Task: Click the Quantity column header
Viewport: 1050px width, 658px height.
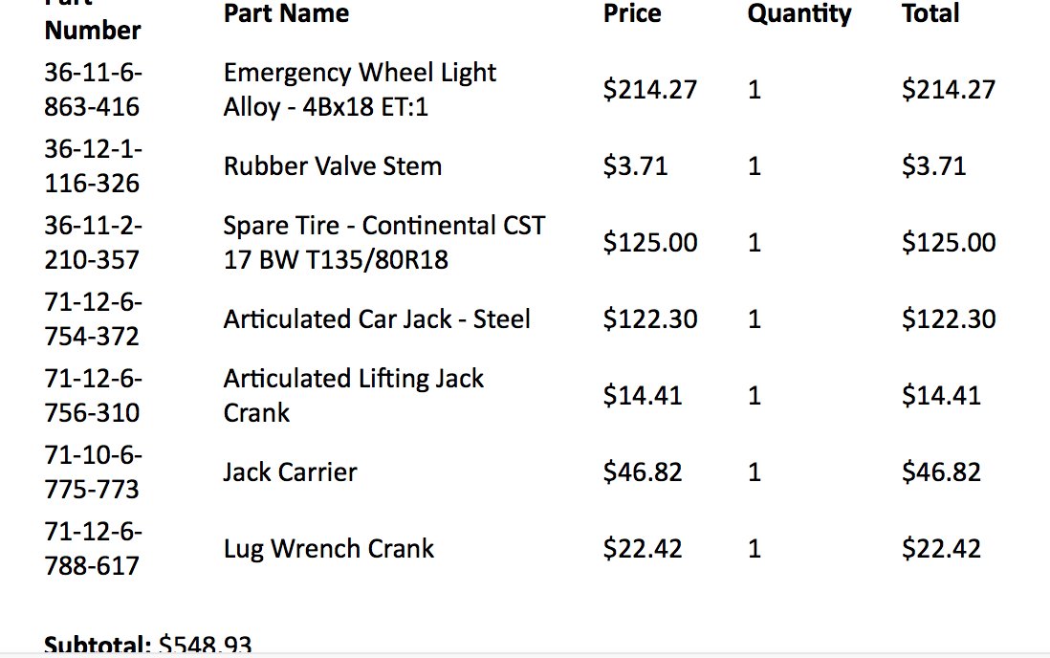Action: click(x=798, y=13)
